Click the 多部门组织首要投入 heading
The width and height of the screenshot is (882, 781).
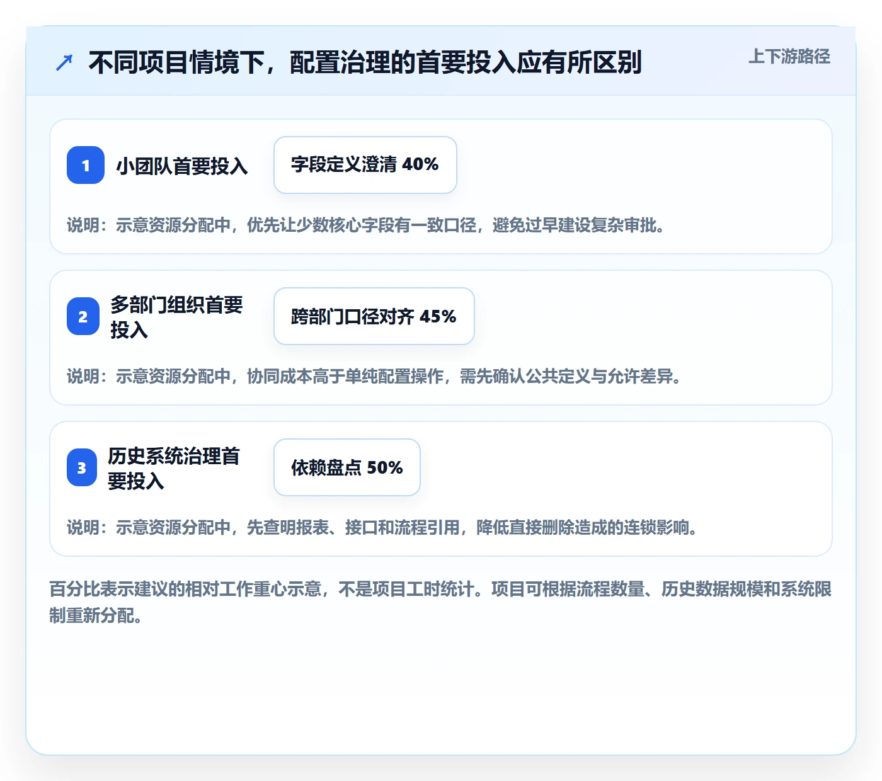(x=176, y=317)
